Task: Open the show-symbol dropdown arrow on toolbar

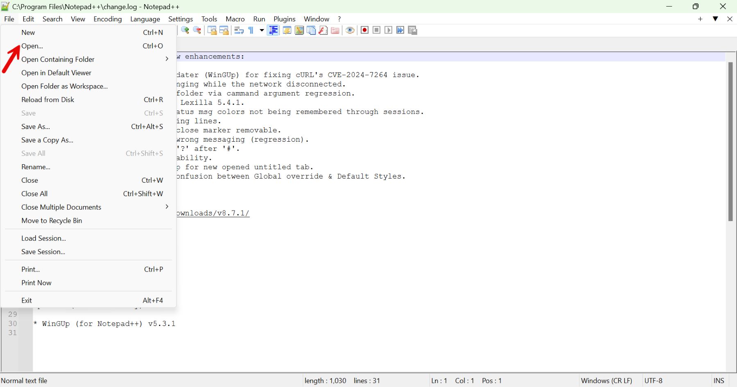Action: (261, 30)
